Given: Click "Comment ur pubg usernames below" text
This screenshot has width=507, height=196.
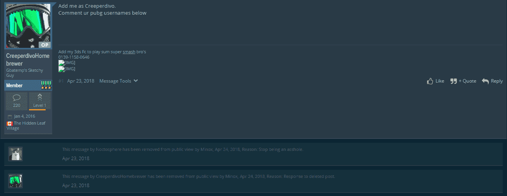Looking at the screenshot, I should [102, 13].
